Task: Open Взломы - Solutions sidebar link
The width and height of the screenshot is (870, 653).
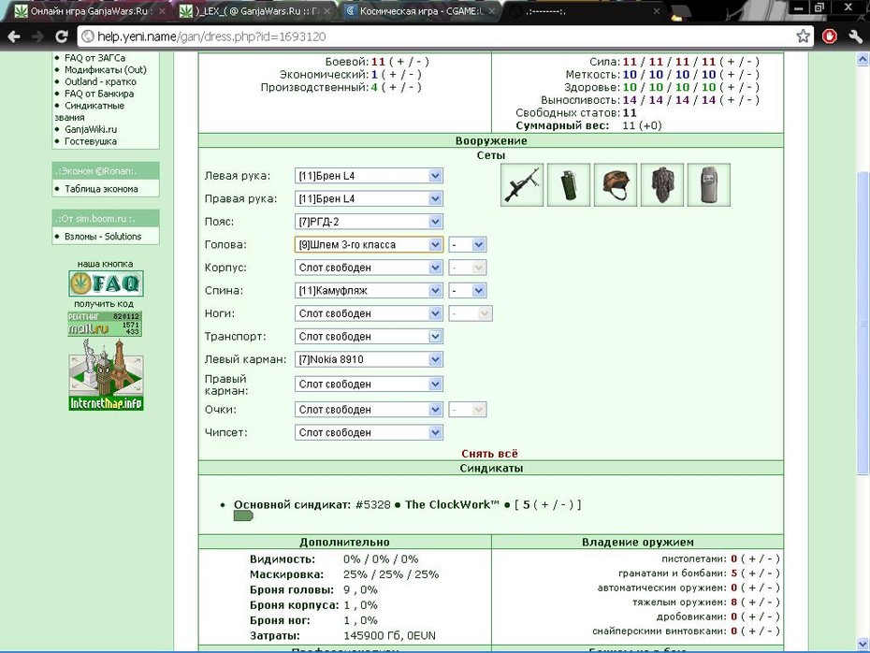Action: (103, 237)
